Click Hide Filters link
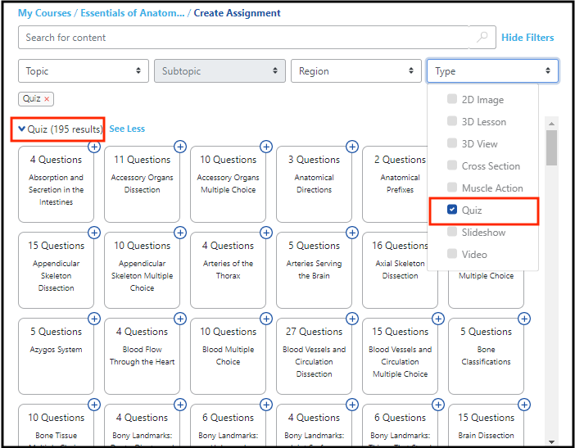 tap(527, 38)
